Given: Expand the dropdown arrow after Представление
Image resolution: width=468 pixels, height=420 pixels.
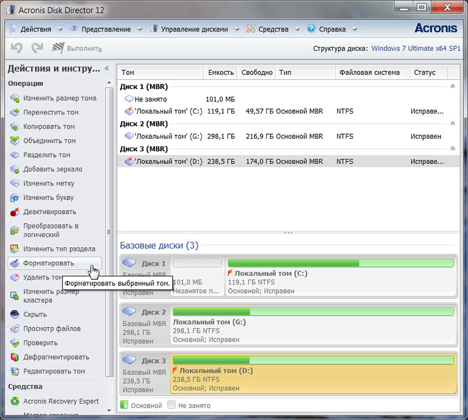Looking at the screenshot, I should tap(139, 29).
